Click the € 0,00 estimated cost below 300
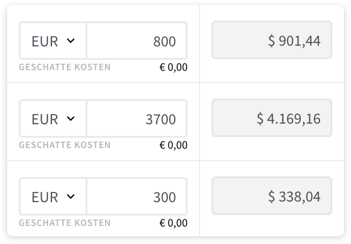351x244 pixels. (x=174, y=223)
